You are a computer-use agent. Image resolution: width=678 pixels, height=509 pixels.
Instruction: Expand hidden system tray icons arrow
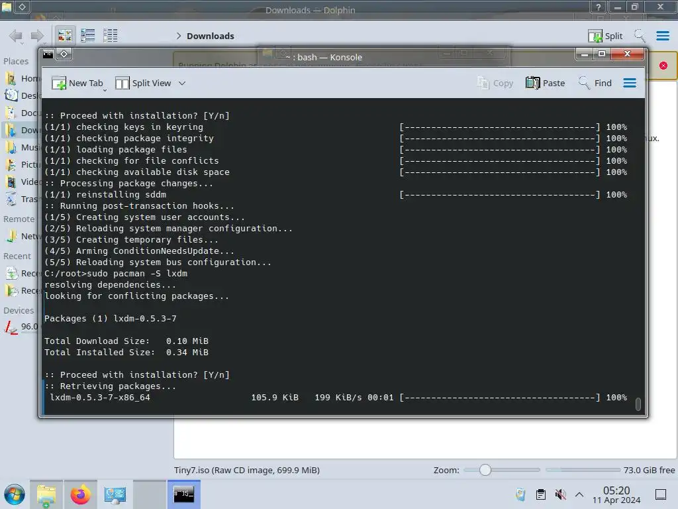point(579,494)
